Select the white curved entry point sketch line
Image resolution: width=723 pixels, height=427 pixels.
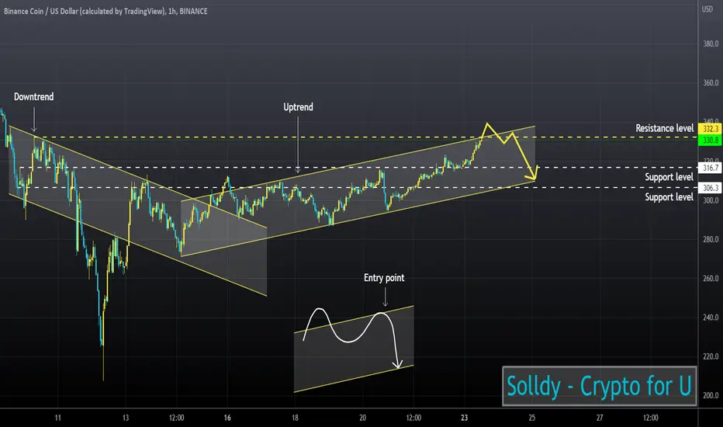348,342
